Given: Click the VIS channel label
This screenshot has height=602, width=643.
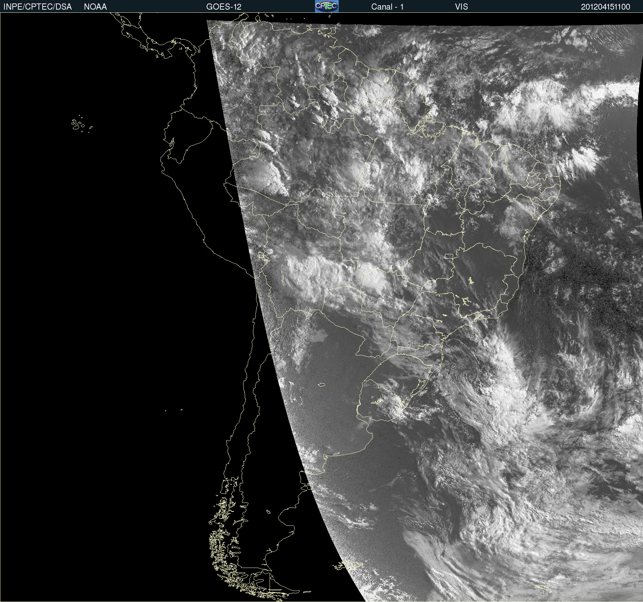Looking at the screenshot, I should pyautogui.click(x=461, y=7).
